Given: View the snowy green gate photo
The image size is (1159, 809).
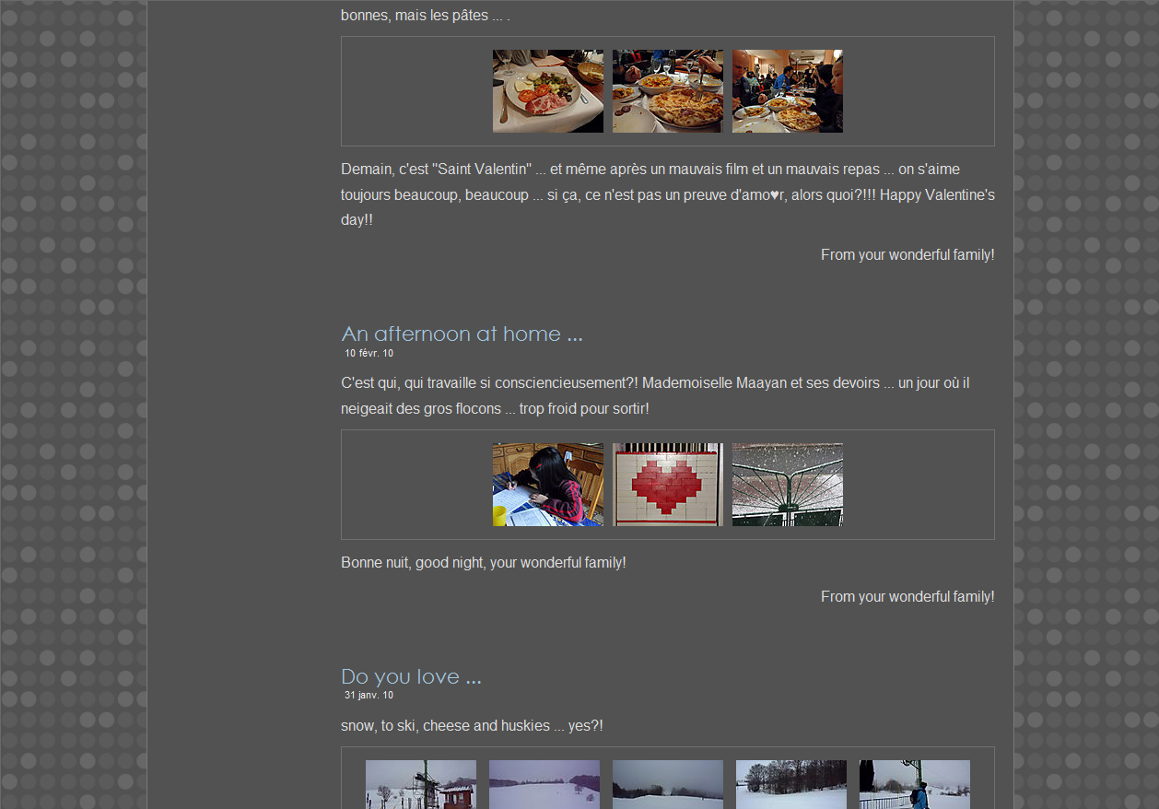Looking at the screenshot, I should 787,485.
